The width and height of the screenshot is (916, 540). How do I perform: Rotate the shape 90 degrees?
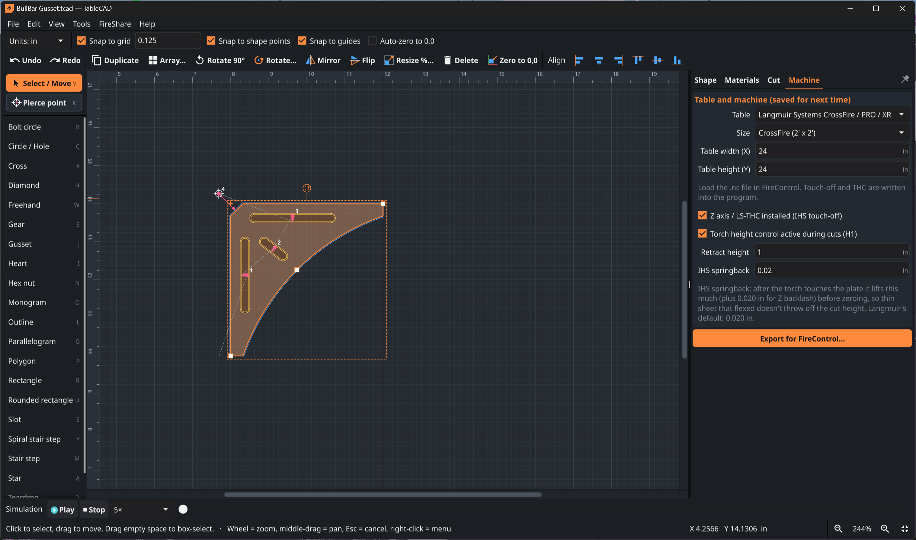220,60
